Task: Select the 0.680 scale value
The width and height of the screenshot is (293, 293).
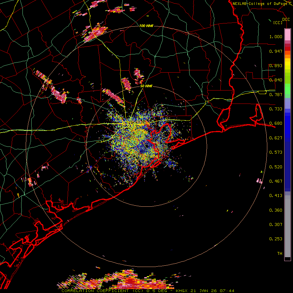Action: point(276,123)
